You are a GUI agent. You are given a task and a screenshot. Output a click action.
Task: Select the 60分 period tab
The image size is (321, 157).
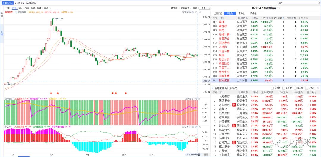(x=27, y=8)
